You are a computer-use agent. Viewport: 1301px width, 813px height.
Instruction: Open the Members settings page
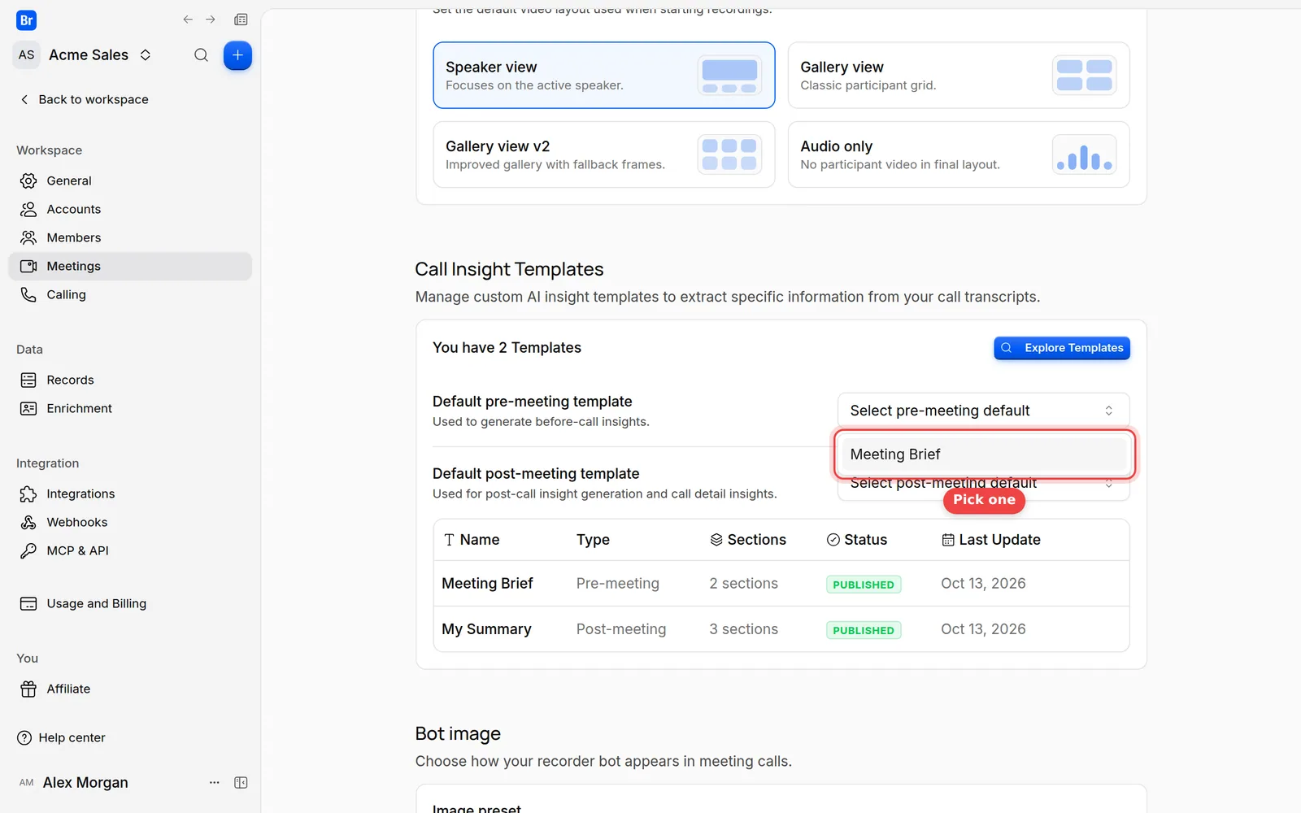tap(130, 237)
